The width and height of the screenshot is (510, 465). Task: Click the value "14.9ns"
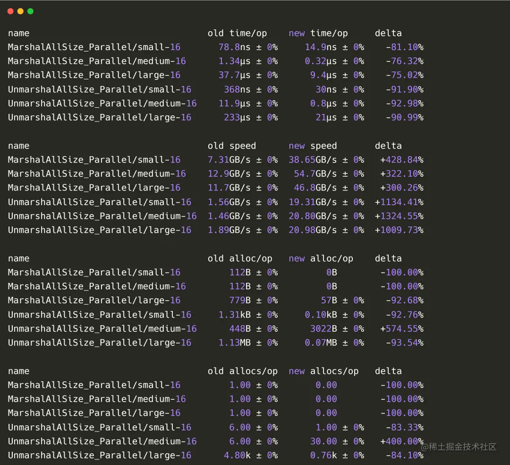coord(321,47)
